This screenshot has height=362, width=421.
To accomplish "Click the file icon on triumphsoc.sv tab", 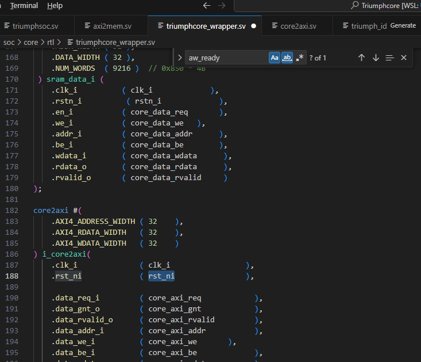I will tap(7, 26).
